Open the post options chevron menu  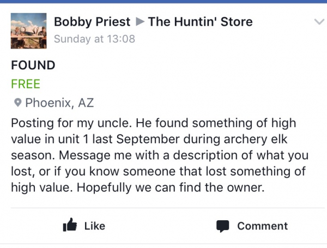319,22
